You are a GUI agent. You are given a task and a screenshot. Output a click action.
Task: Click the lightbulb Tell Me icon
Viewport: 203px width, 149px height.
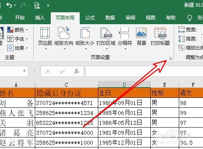[x=190, y=18]
